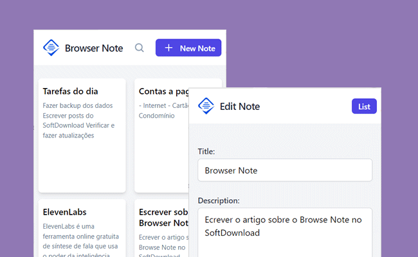This screenshot has width=418, height=257.
Task: Open search with the magnifier icon
Action: click(x=139, y=48)
